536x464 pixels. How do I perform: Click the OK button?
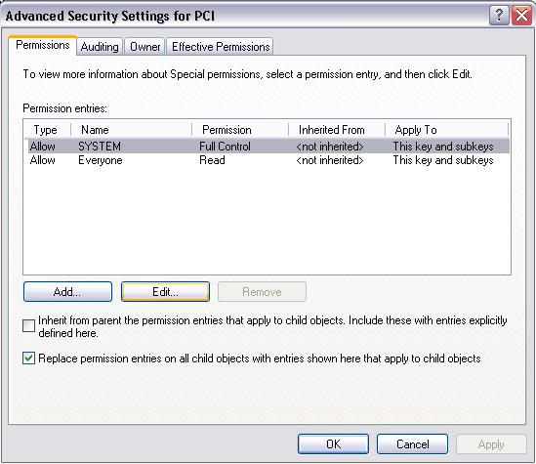[x=333, y=443]
